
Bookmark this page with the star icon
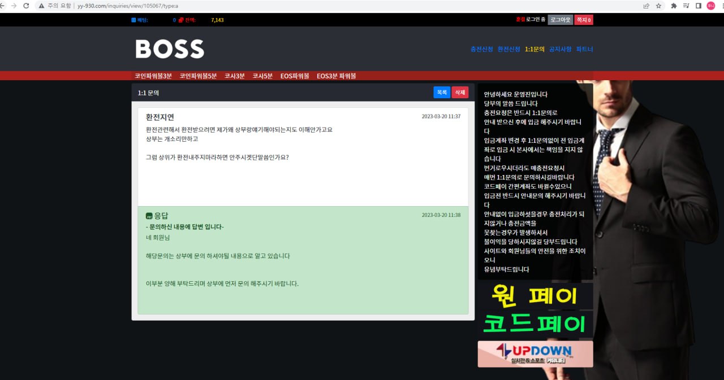[x=658, y=6]
